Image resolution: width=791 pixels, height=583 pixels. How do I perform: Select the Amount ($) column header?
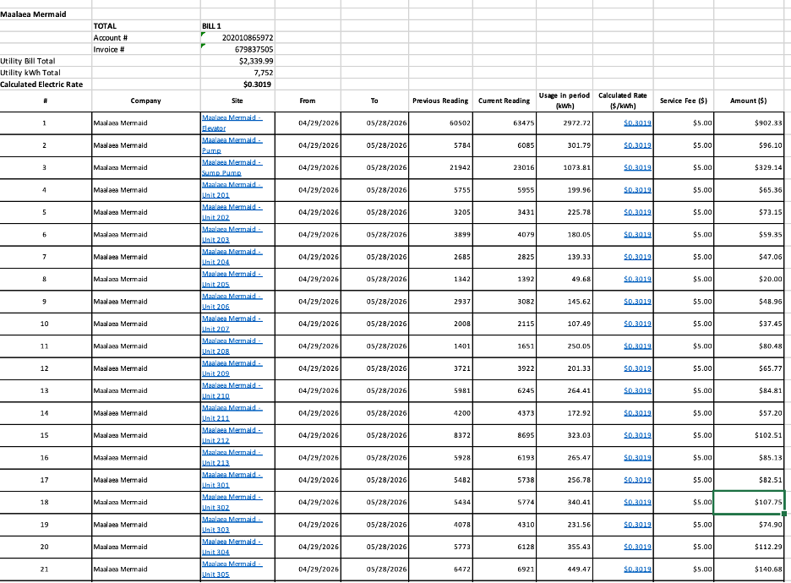749,101
